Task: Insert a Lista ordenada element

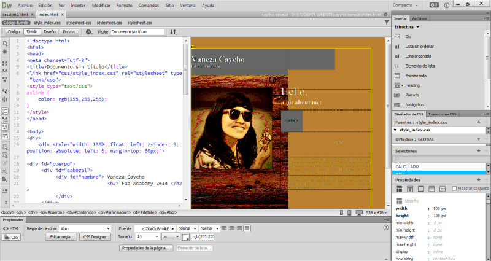Action: click(419, 56)
